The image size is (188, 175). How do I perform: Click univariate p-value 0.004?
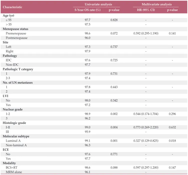(114, 127)
